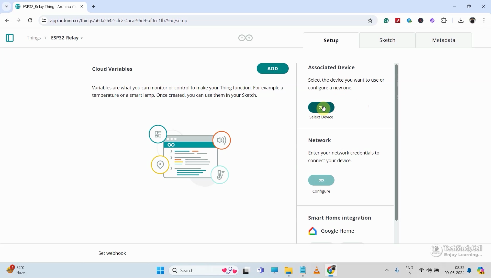The width and height of the screenshot is (491, 278).
Task: Switch to the Metadata tab
Action: [x=444, y=40]
